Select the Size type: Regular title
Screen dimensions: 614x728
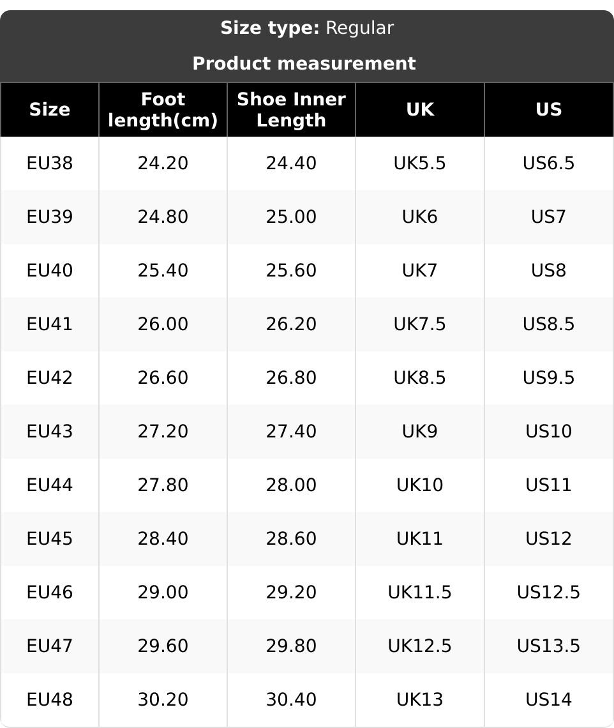(307, 28)
